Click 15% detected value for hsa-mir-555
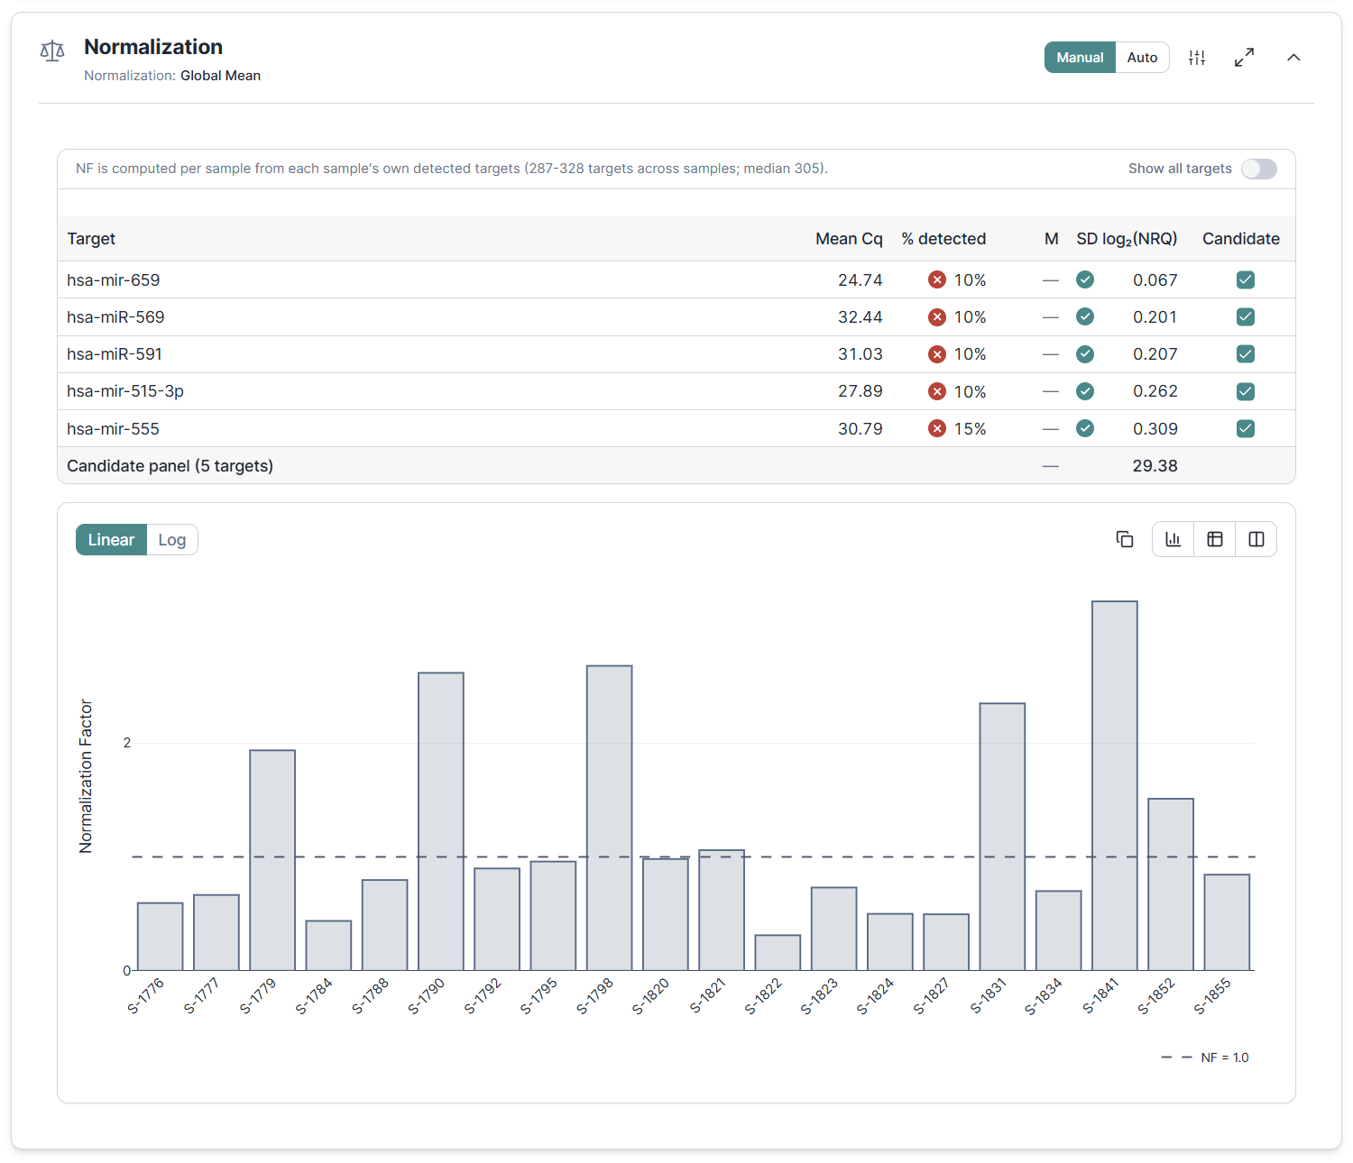Viewport: 1353px width, 1163px height. 971,429
